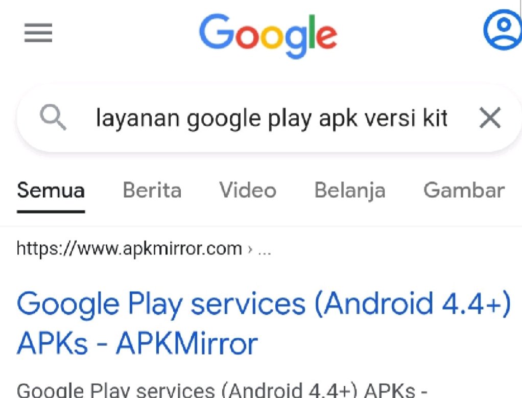
Task: Open the hamburger main menu
Action: (38, 33)
